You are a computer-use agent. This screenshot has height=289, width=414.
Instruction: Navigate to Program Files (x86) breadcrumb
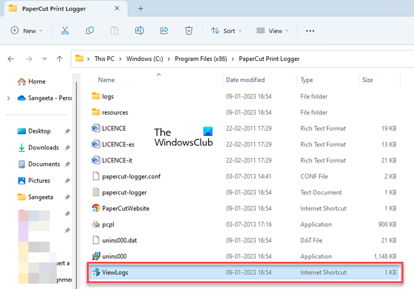(200, 59)
